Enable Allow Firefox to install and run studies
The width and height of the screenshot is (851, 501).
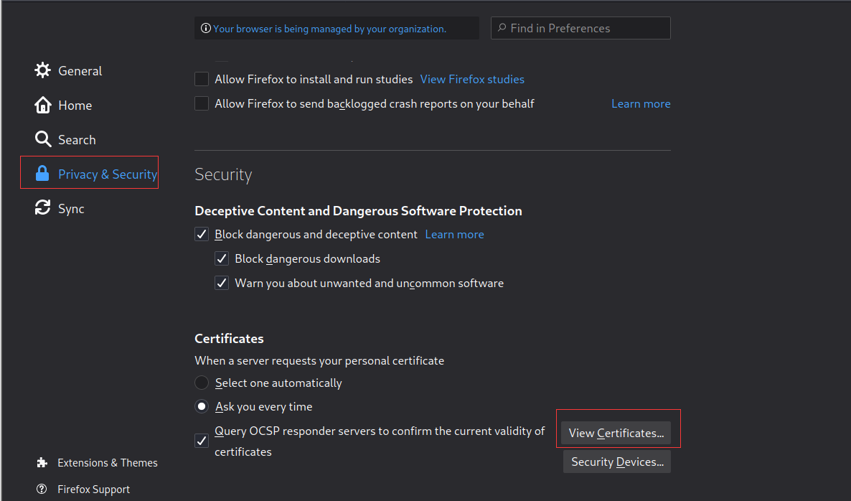[202, 79]
